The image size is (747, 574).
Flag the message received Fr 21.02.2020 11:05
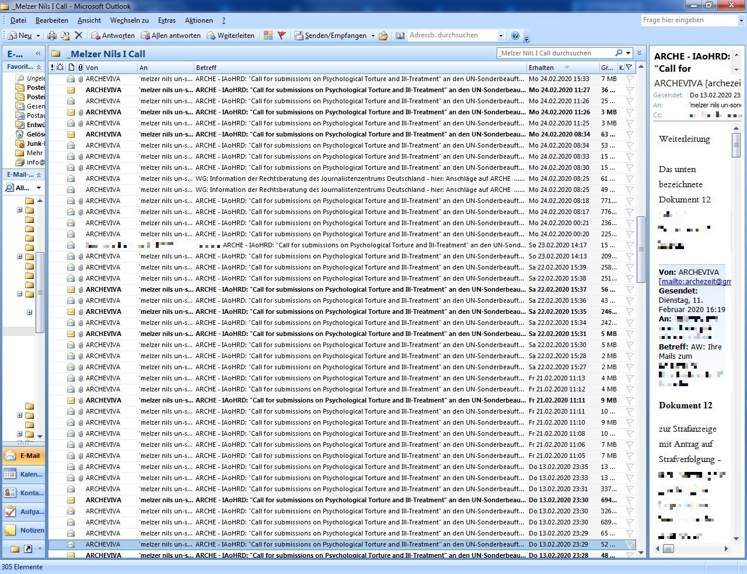coord(630,456)
